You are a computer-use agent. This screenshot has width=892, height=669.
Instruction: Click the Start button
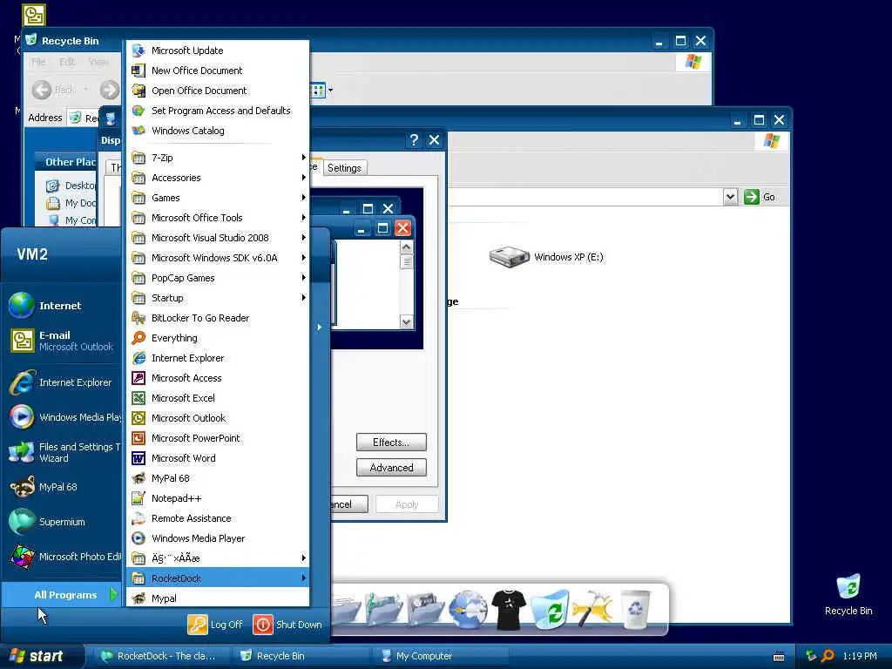point(42,656)
